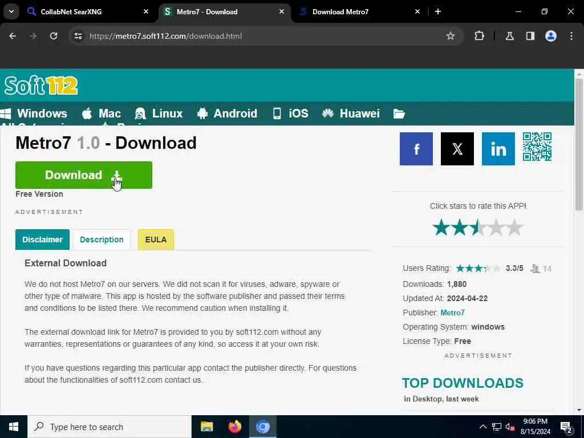Reload the current page

coord(54,36)
